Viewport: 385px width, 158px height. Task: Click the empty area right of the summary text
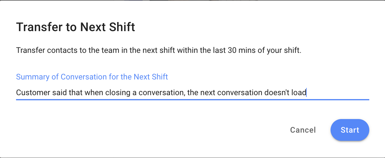(x=339, y=92)
